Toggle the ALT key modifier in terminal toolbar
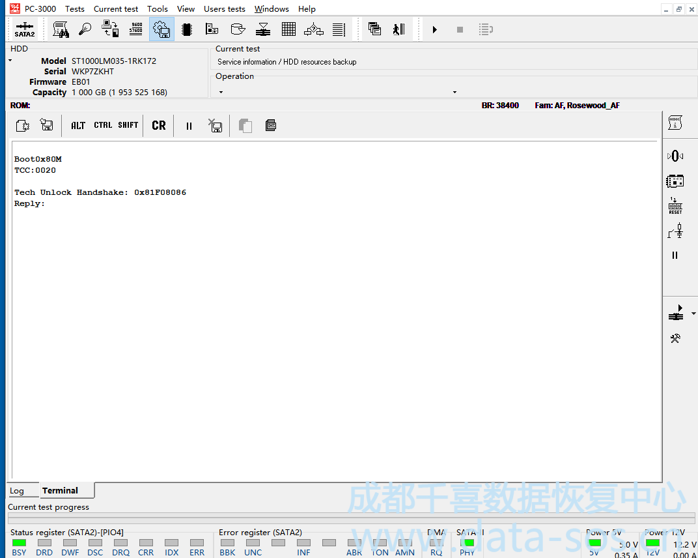The height and width of the screenshot is (558, 698). pos(78,125)
